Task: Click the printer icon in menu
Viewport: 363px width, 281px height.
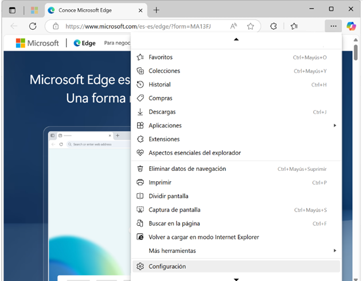Action: pyautogui.click(x=140, y=182)
